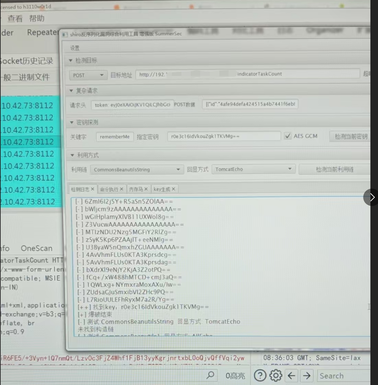
Task: Open the CommonsBeanutilsString 利用链 dropdown
Action: 137,170
